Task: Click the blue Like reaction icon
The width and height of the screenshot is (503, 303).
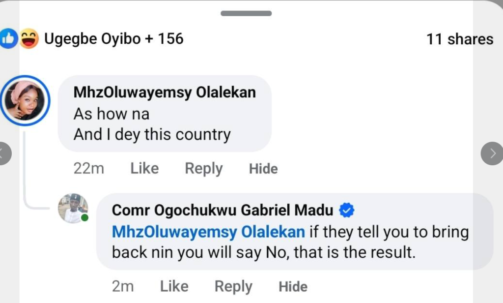Action: (x=9, y=39)
